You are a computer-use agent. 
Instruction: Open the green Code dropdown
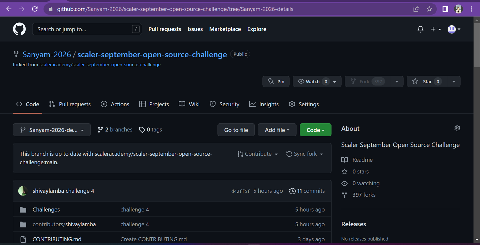coord(315,130)
